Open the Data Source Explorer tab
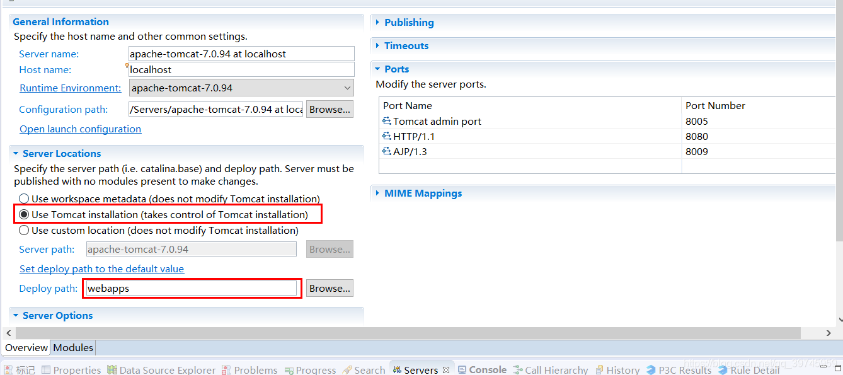This screenshot has width=843, height=375. [161, 370]
